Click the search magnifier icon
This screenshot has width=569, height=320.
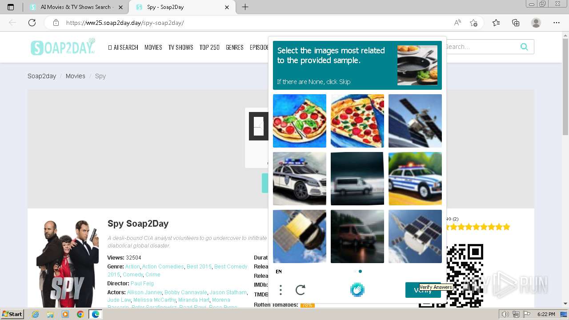[524, 47]
